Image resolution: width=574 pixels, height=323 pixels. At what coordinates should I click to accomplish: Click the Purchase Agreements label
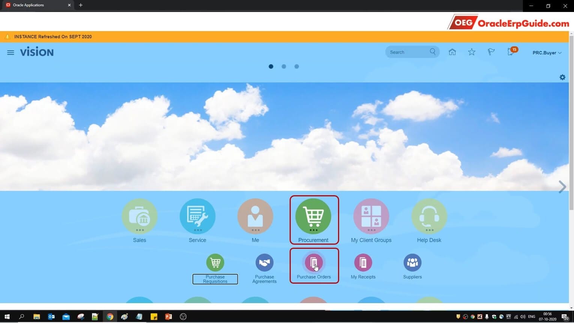(264, 279)
